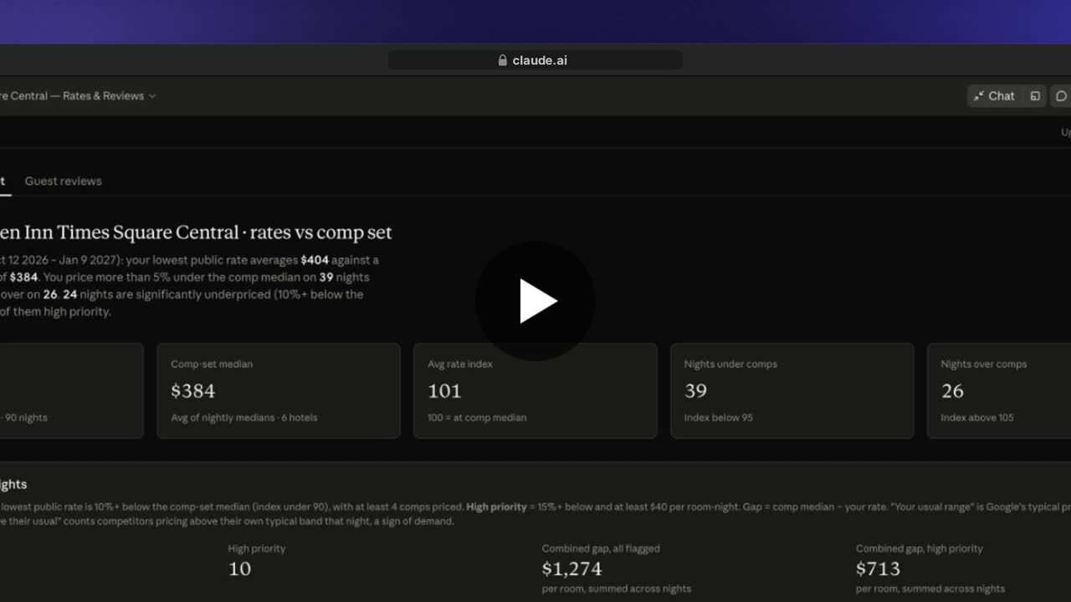The height and width of the screenshot is (602, 1071).
Task: Click the High priority count 10
Action: [239, 569]
